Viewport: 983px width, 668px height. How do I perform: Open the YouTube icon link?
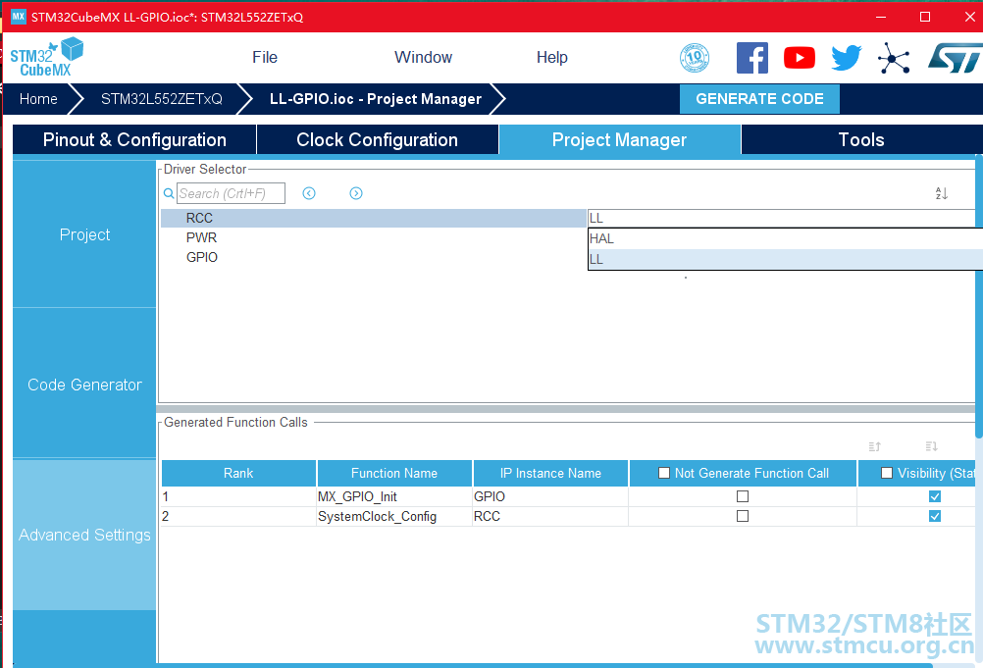(x=800, y=58)
